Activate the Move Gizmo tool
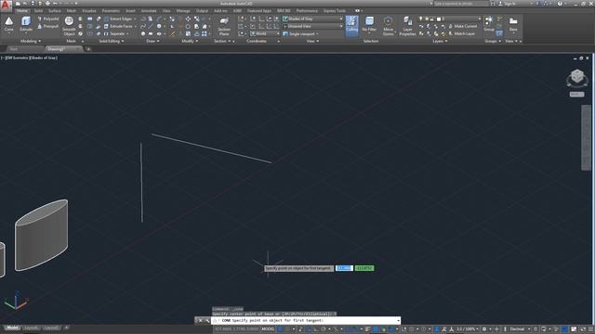Image resolution: width=595 pixels, height=334 pixels. click(389, 26)
